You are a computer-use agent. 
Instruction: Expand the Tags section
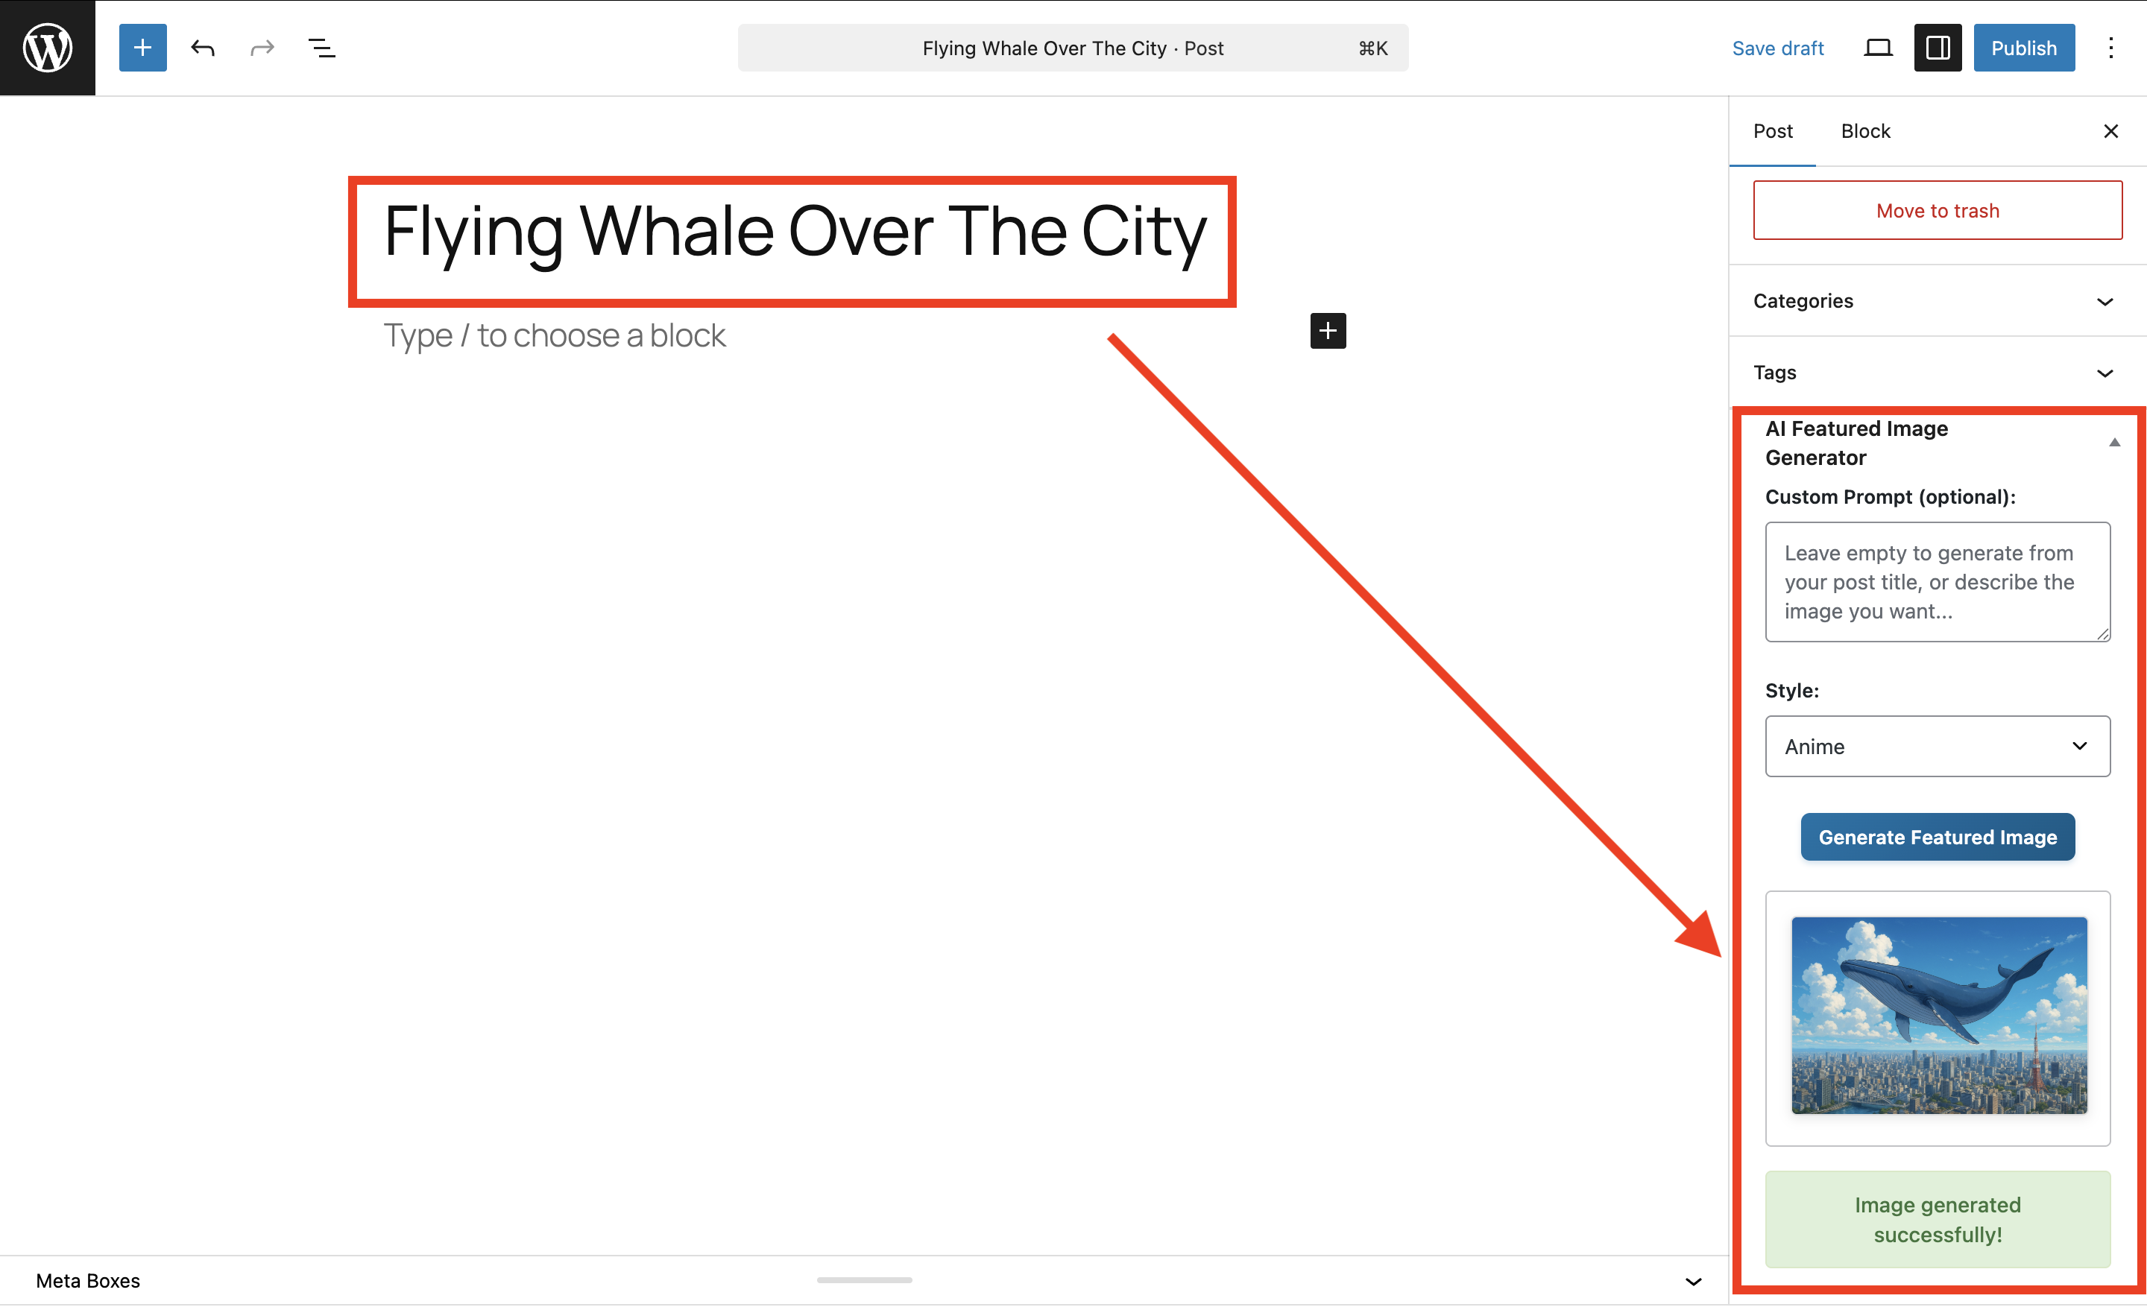point(2104,373)
